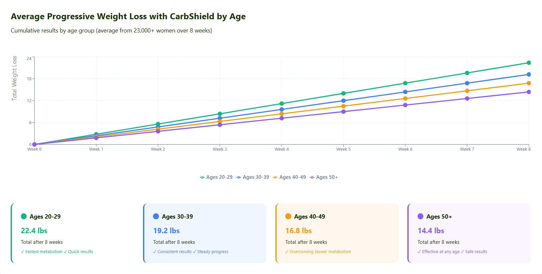Click the Week 1 x-axis label

click(x=96, y=149)
